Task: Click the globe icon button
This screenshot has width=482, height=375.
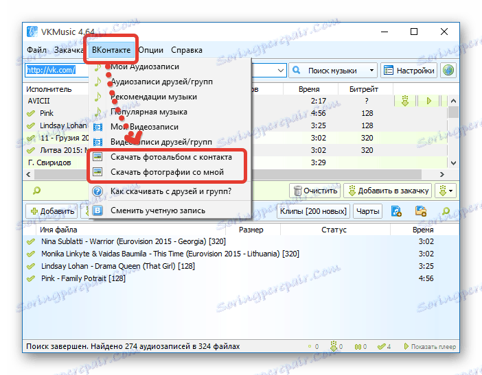Action: [448, 71]
